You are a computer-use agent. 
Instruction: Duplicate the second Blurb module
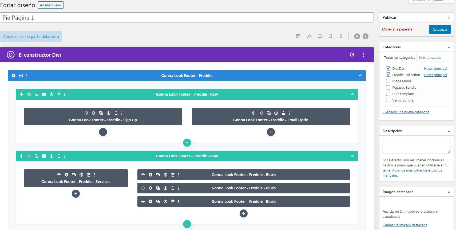[x=158, y=188]
